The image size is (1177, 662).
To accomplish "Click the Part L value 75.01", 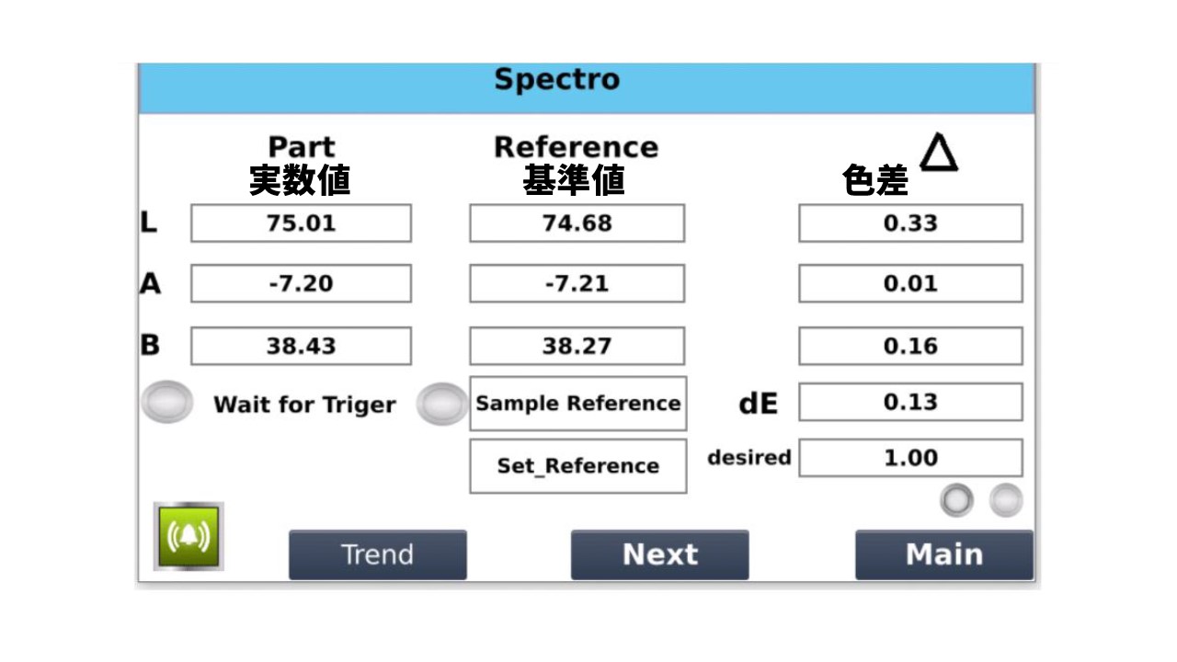I will (x=301, y=223).
